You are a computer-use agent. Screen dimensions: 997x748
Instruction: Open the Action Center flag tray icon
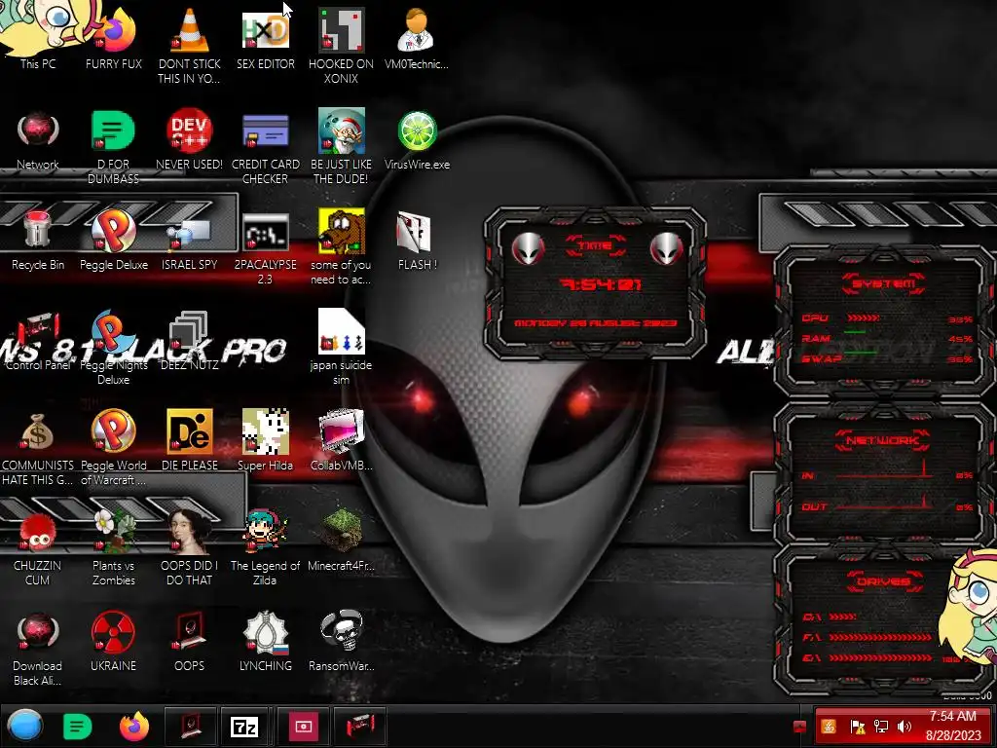857,727
